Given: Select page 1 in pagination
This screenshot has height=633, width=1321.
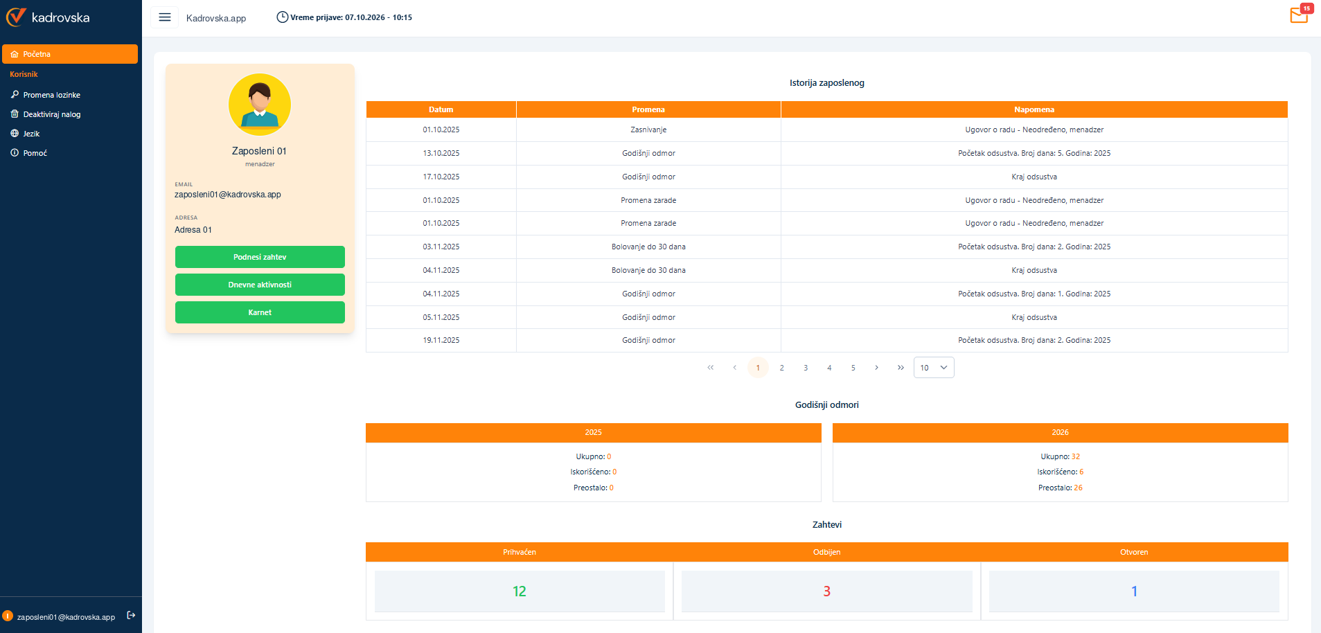Looking at the screenshot, I should coord(758,368).
